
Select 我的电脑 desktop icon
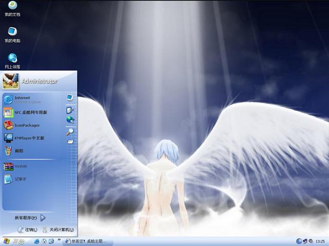pyautogui.click(x=12, y=33)
